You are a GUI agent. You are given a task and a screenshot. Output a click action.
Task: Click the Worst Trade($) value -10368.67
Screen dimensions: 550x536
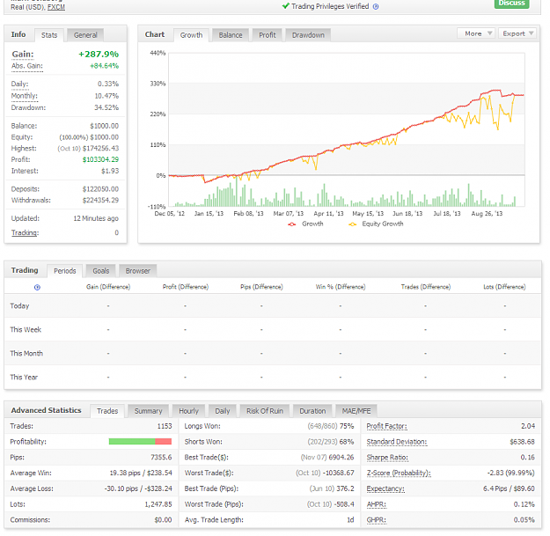(x=339, y=474)
